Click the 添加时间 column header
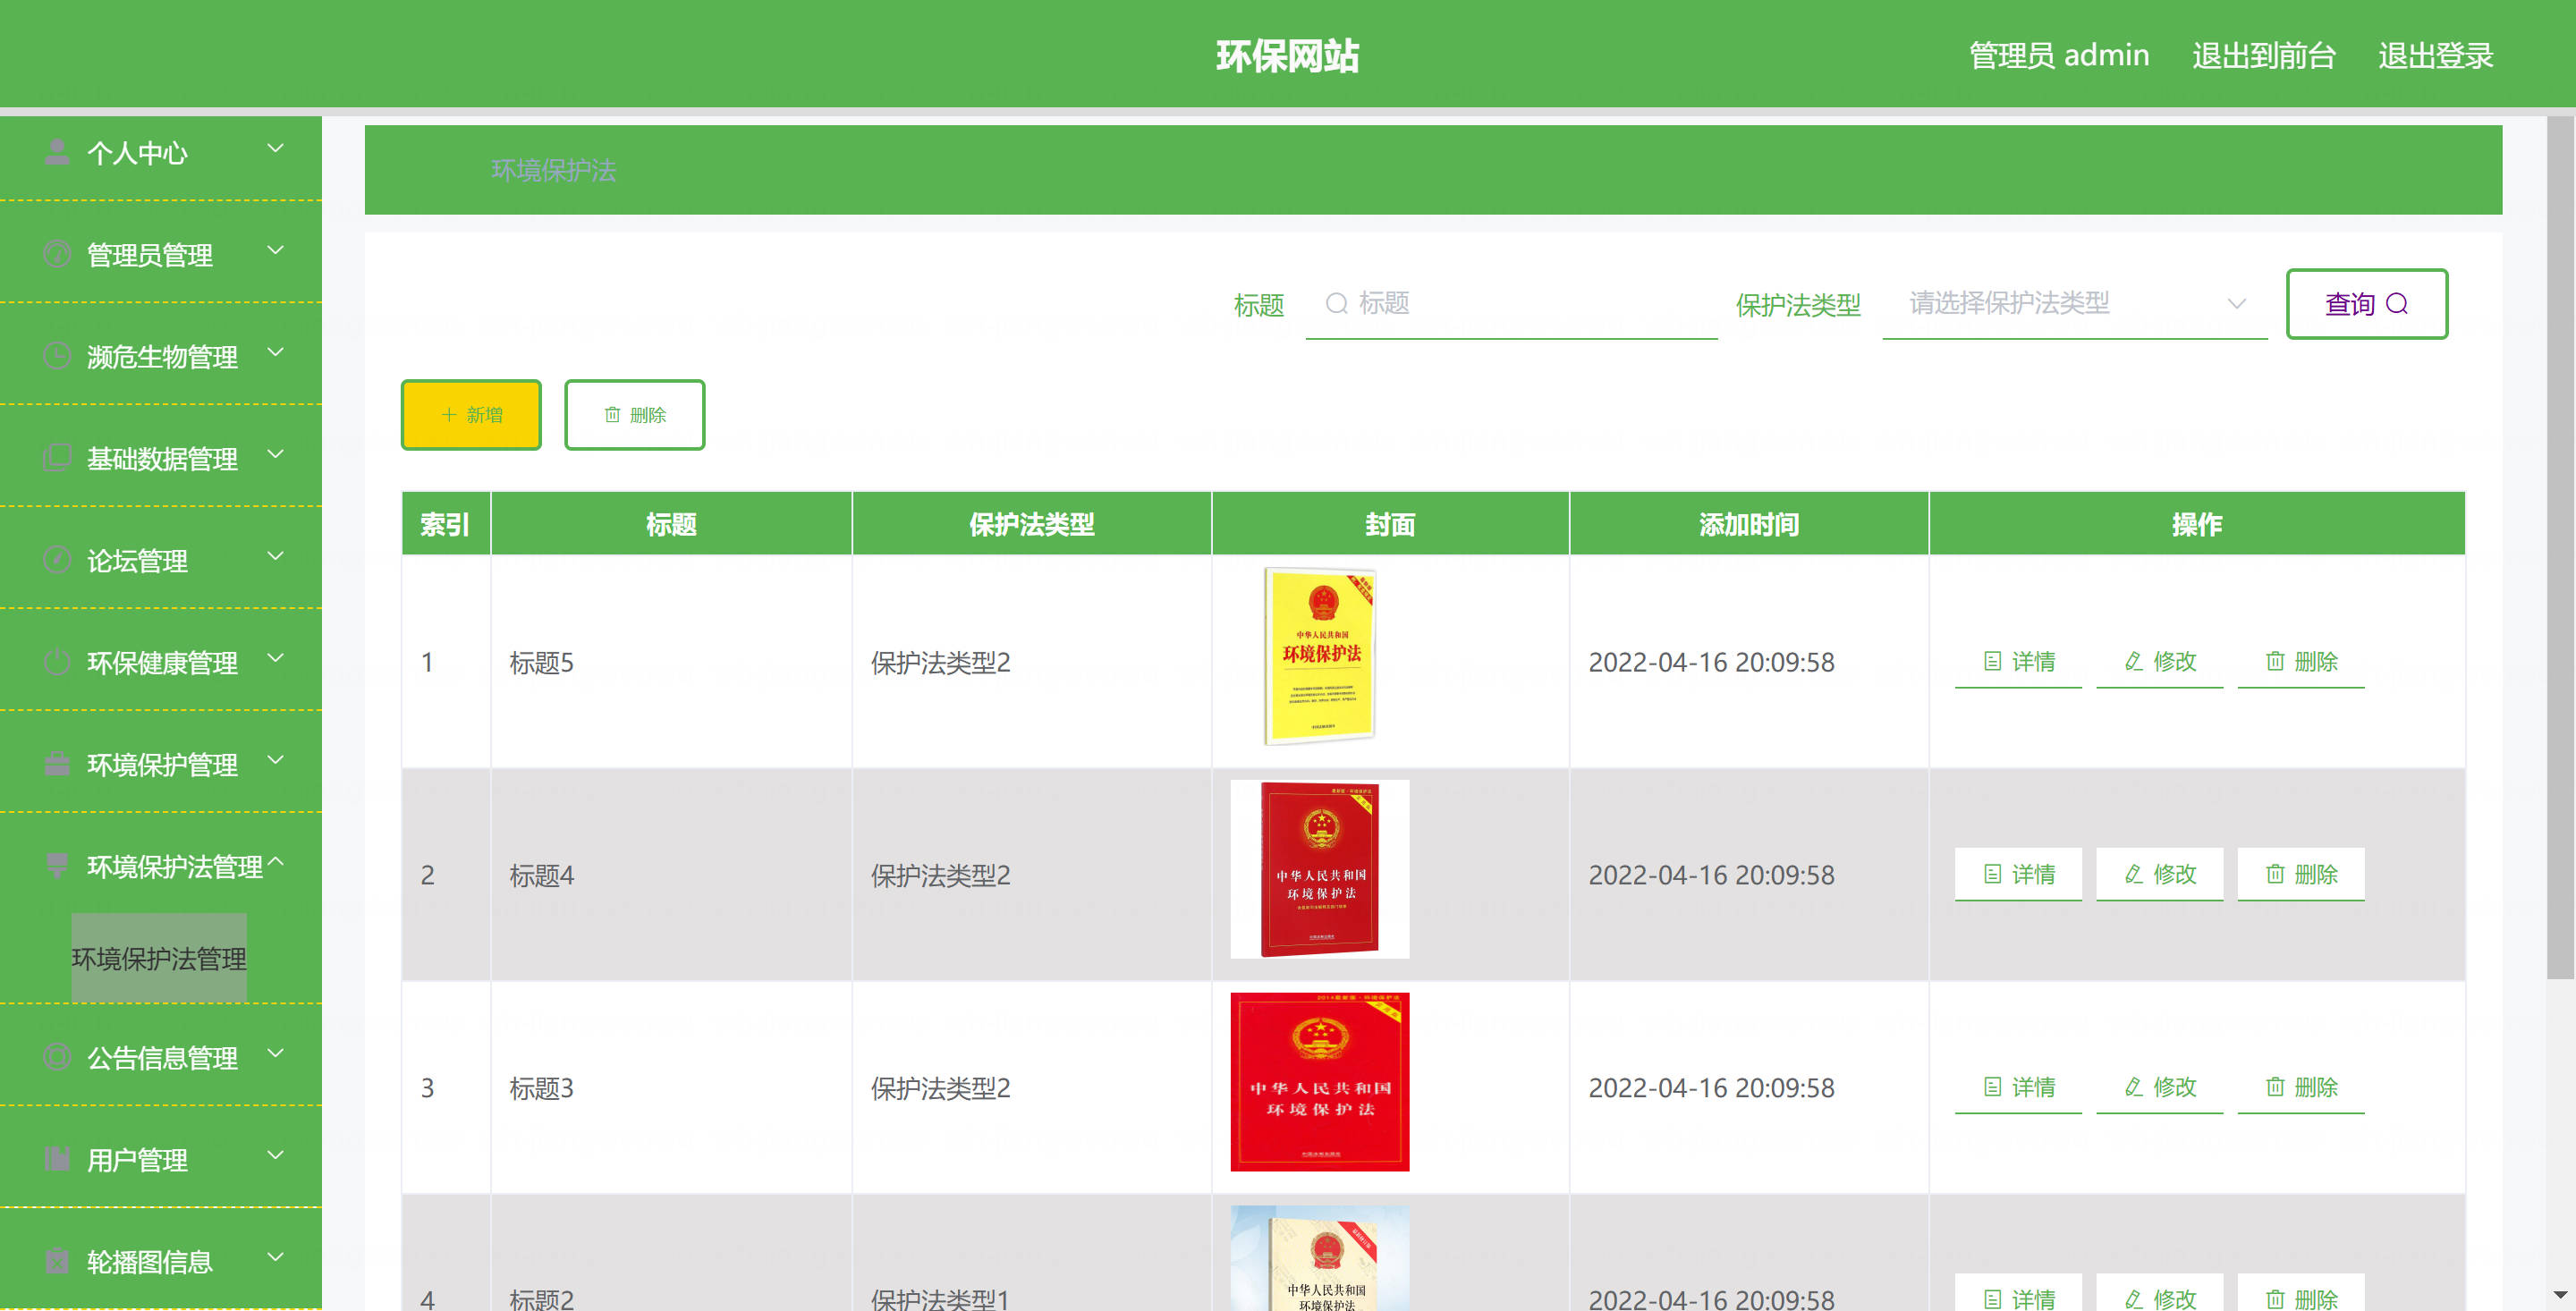 point(1748,523)
